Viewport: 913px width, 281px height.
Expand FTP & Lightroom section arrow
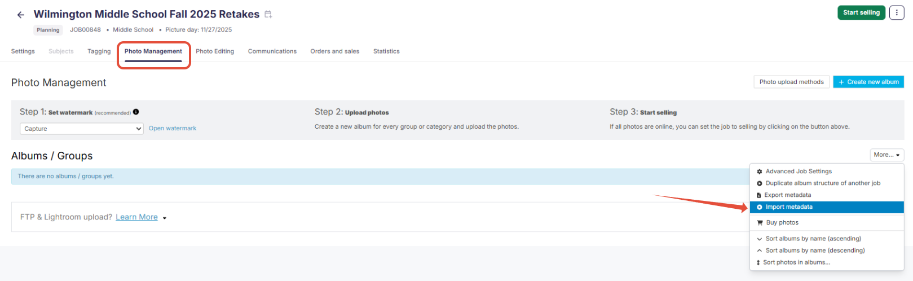point(165,218)
